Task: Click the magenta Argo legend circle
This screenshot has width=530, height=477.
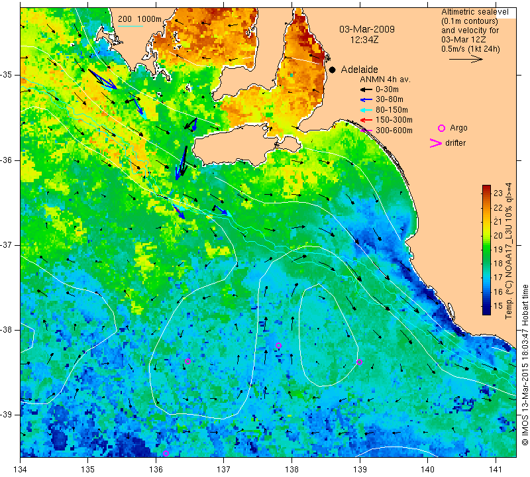Action: (441, 128)
